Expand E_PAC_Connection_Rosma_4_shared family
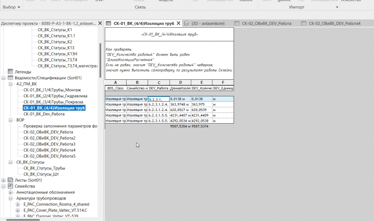 click(x=18, y=204)
